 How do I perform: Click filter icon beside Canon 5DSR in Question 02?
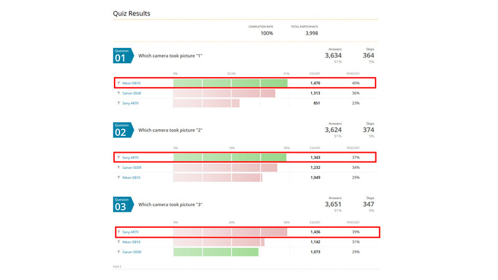118,168
